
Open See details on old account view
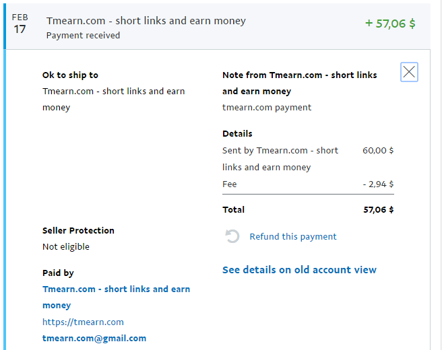(299, 270)
